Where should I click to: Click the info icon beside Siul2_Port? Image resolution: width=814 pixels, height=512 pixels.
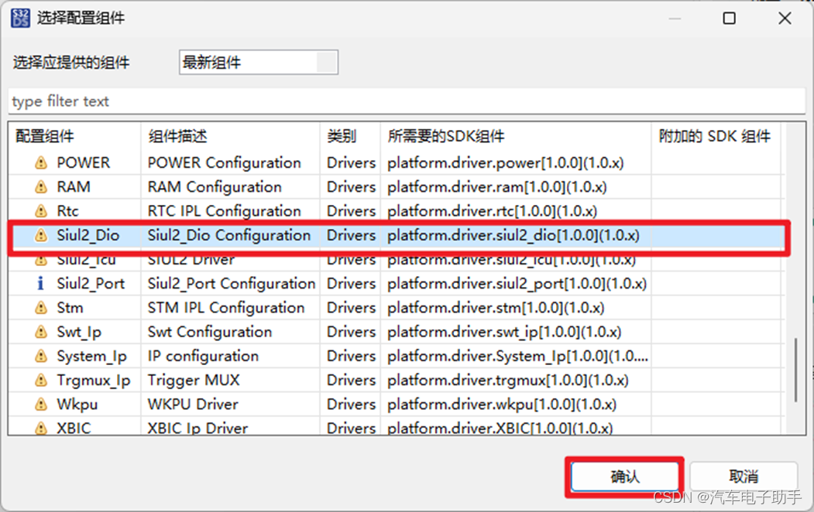pos(41,283)
